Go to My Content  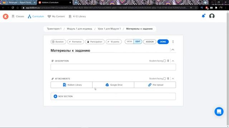click(56, 16)
